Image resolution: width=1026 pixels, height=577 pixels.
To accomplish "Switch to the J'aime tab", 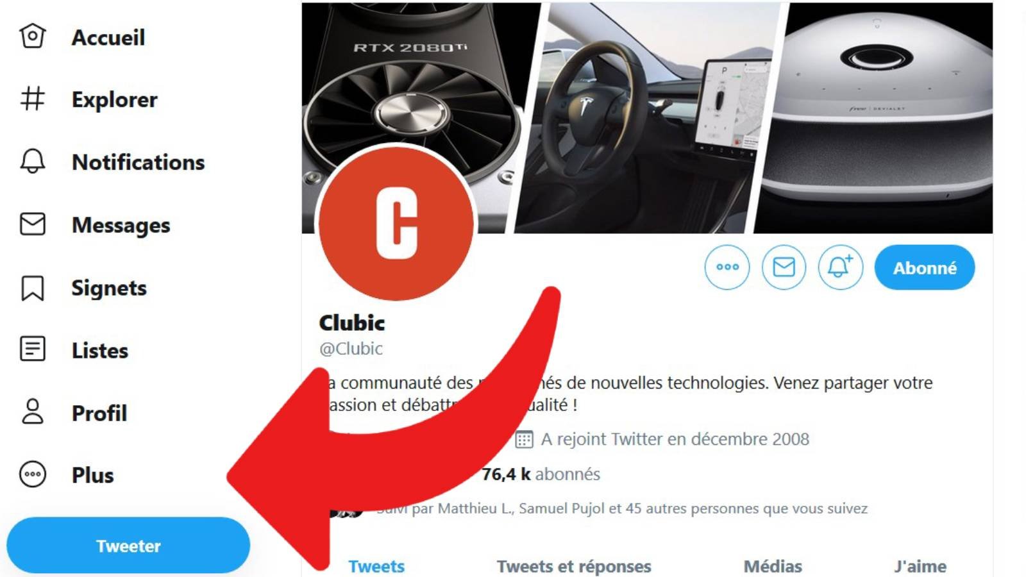I will click(x=920, y=566).
